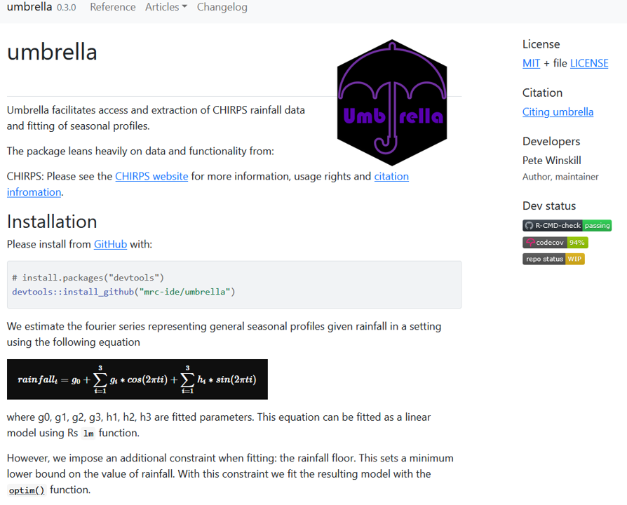Visit the CHIRPS website link
Screen dimensions: 627x505
(151, 176)
